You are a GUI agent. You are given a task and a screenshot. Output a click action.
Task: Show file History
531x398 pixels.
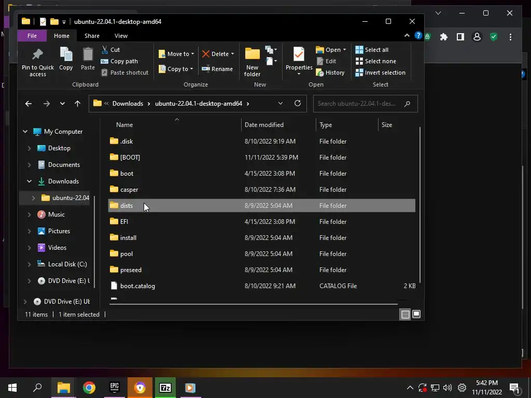click(x=330, y=73)
